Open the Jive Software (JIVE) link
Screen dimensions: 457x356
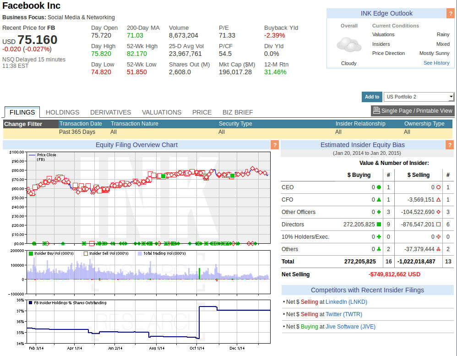click(x=350, y=327)
